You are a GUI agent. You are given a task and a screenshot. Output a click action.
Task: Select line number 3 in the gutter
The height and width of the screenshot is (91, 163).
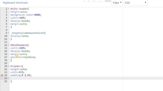(6, 15)
